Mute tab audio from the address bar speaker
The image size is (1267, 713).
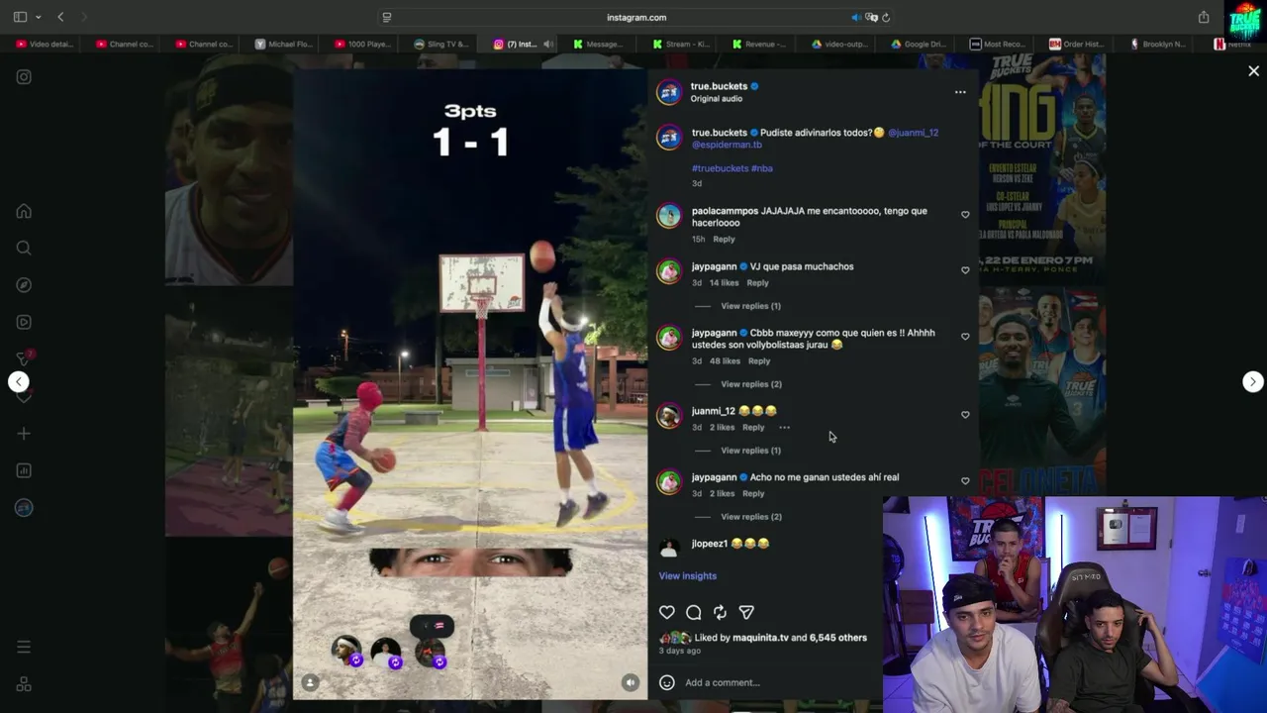[856, 17]
